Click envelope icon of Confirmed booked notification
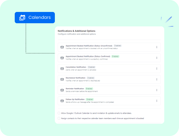The height and width of the screenshot is (136, 179). click(62, 58)
